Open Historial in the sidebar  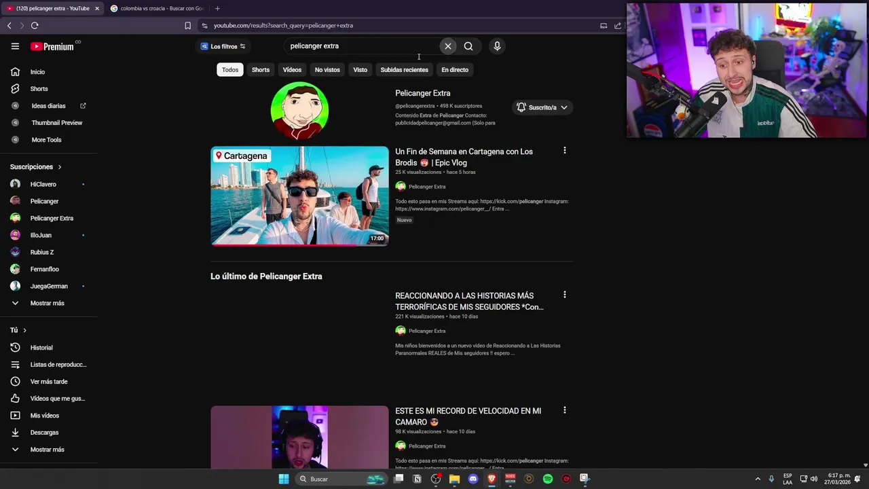pos(41,348)
